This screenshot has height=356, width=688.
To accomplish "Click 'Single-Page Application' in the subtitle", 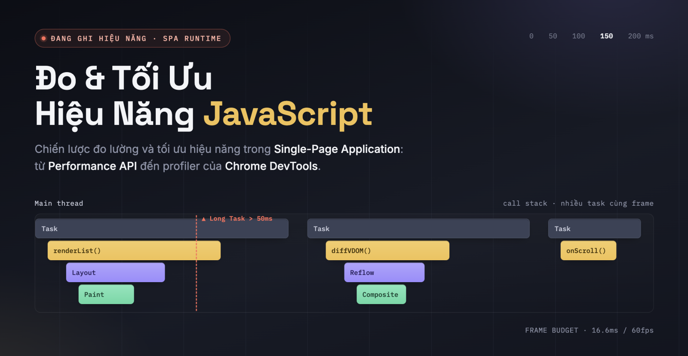I will click(x=337, y=149).
